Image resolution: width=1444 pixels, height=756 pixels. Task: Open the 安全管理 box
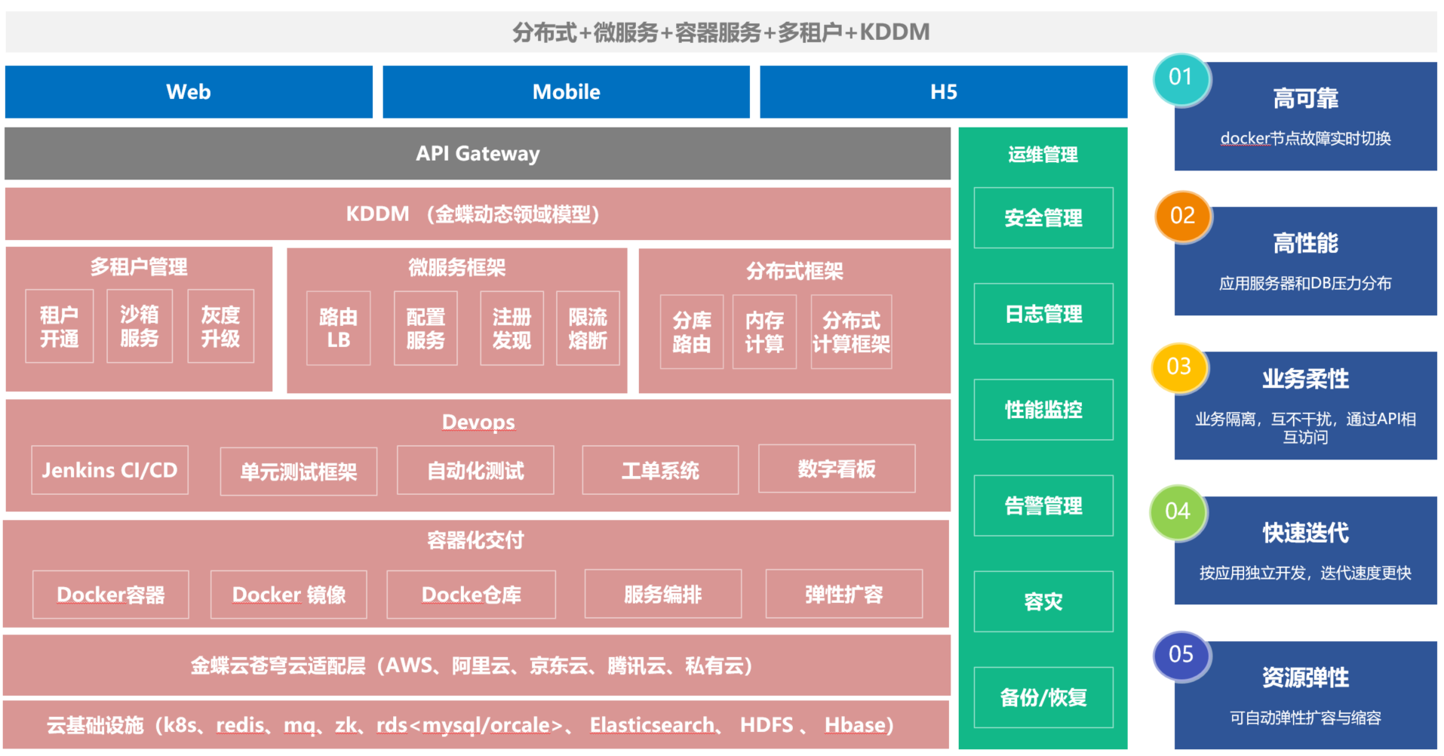pyautogui.click(x=1043, y=218)
